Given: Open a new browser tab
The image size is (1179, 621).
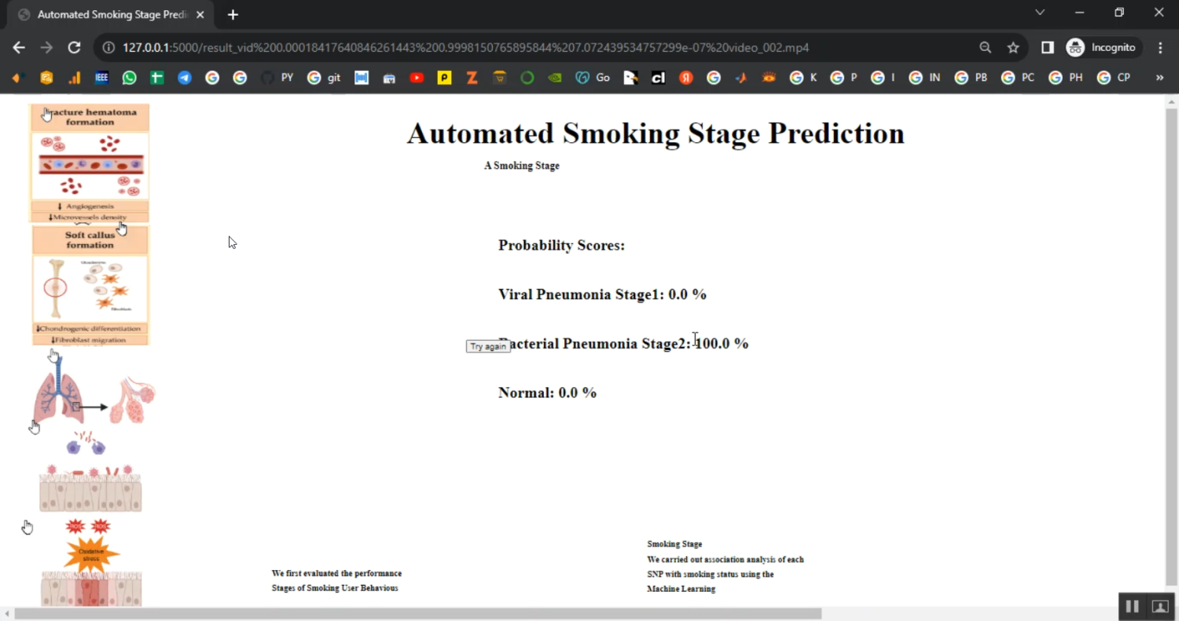Looking at the screenshot, I should (x=233, y=15).
